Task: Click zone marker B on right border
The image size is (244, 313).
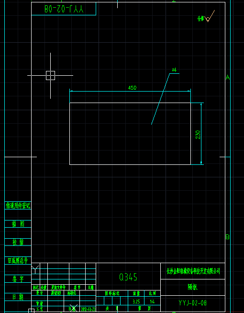Action: pyautogui.click(x=228, y=237)
